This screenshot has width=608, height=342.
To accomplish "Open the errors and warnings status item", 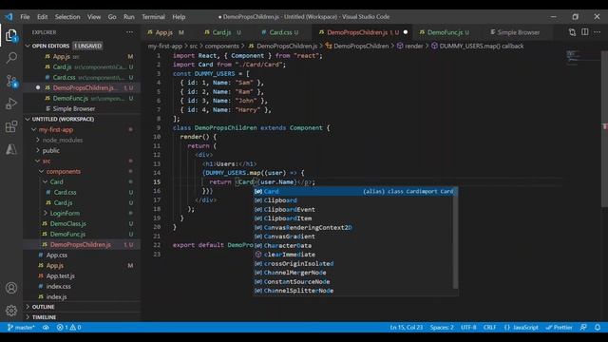I will [x=69, y=327].
